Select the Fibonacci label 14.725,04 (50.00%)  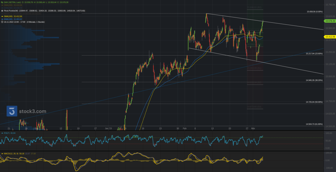point(314,102)
